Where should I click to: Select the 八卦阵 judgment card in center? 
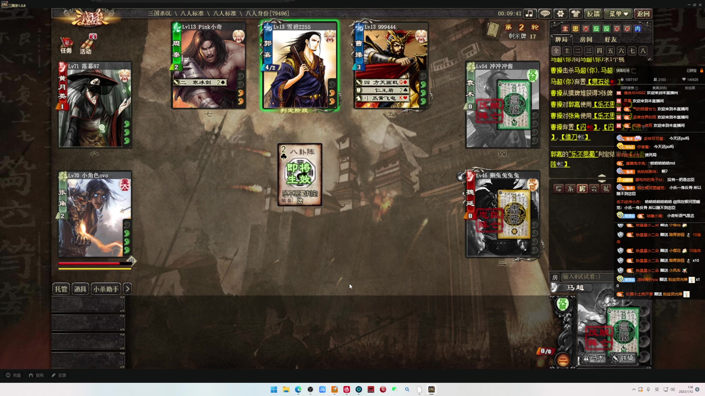(300, 175)
